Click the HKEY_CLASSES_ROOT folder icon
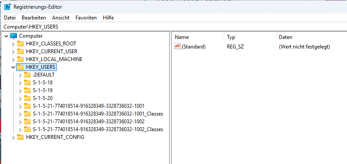The width and height of the screenshot is (347, 164). tap(20, 43)
